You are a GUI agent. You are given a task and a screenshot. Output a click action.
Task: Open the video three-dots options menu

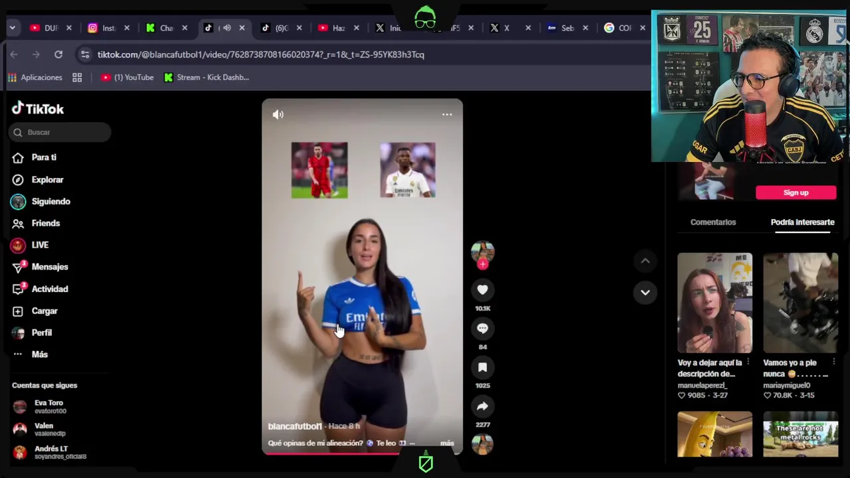coord(447,114)
